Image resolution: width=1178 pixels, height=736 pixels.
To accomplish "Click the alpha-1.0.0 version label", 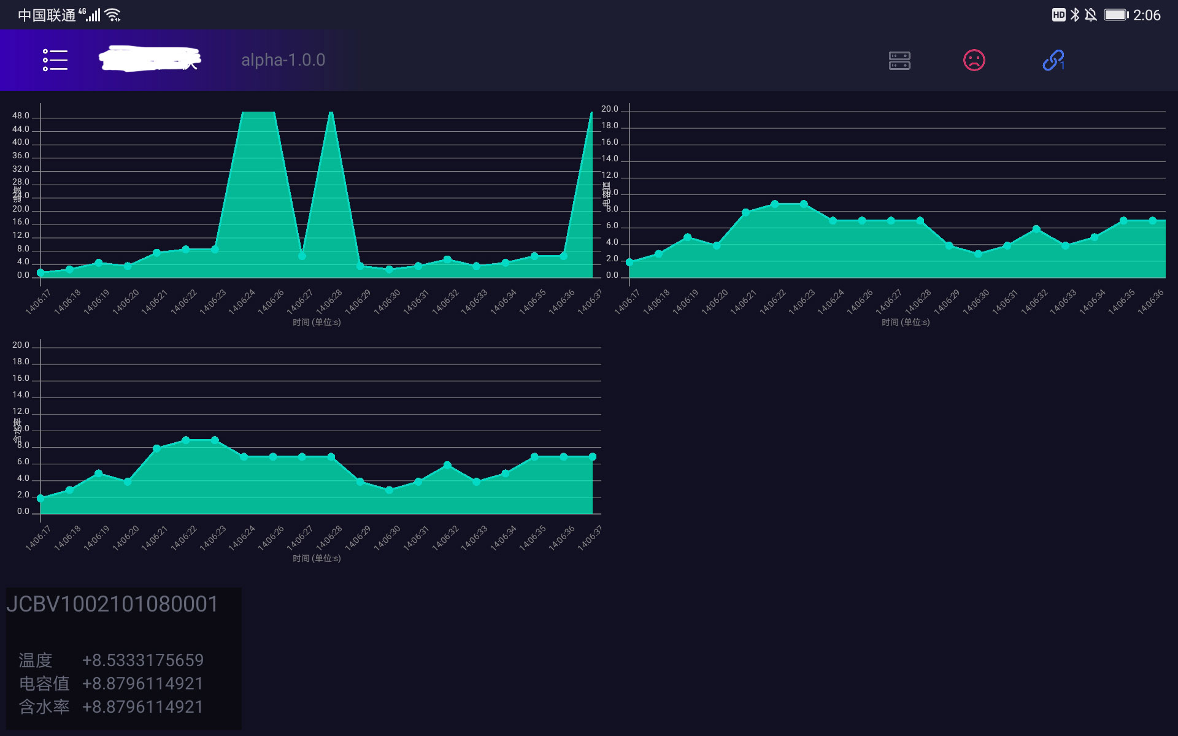I will point(283,60).
